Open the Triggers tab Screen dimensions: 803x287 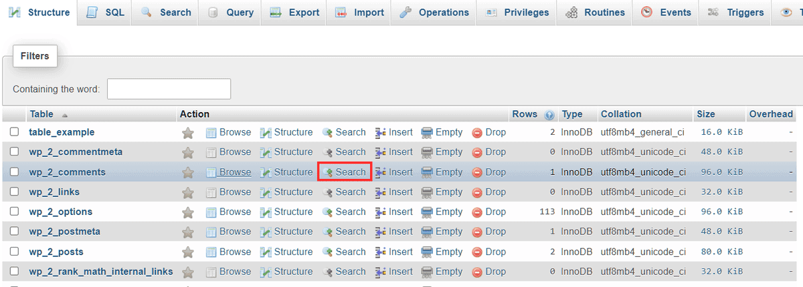click(x=735, y=13)
